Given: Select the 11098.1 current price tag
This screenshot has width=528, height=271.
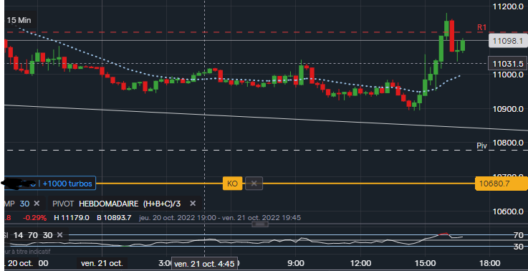Looking at the screenshot, I should click(508, 41).
